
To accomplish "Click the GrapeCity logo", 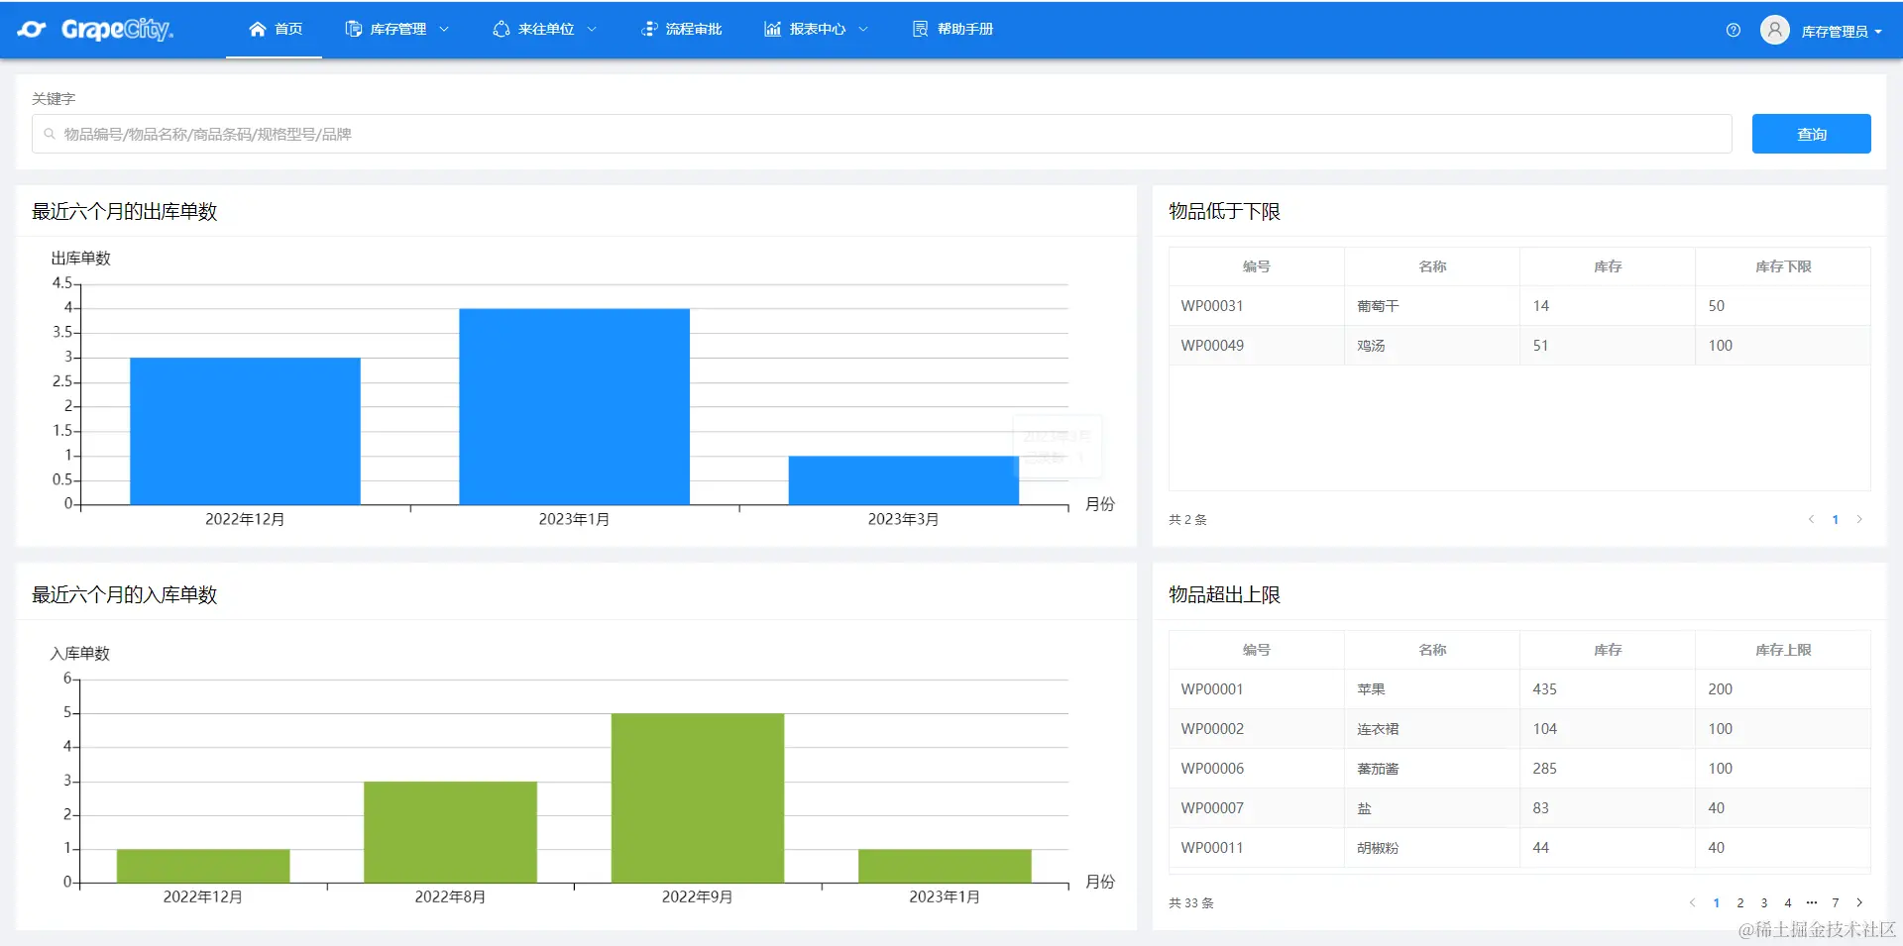I will click(95, 30).
